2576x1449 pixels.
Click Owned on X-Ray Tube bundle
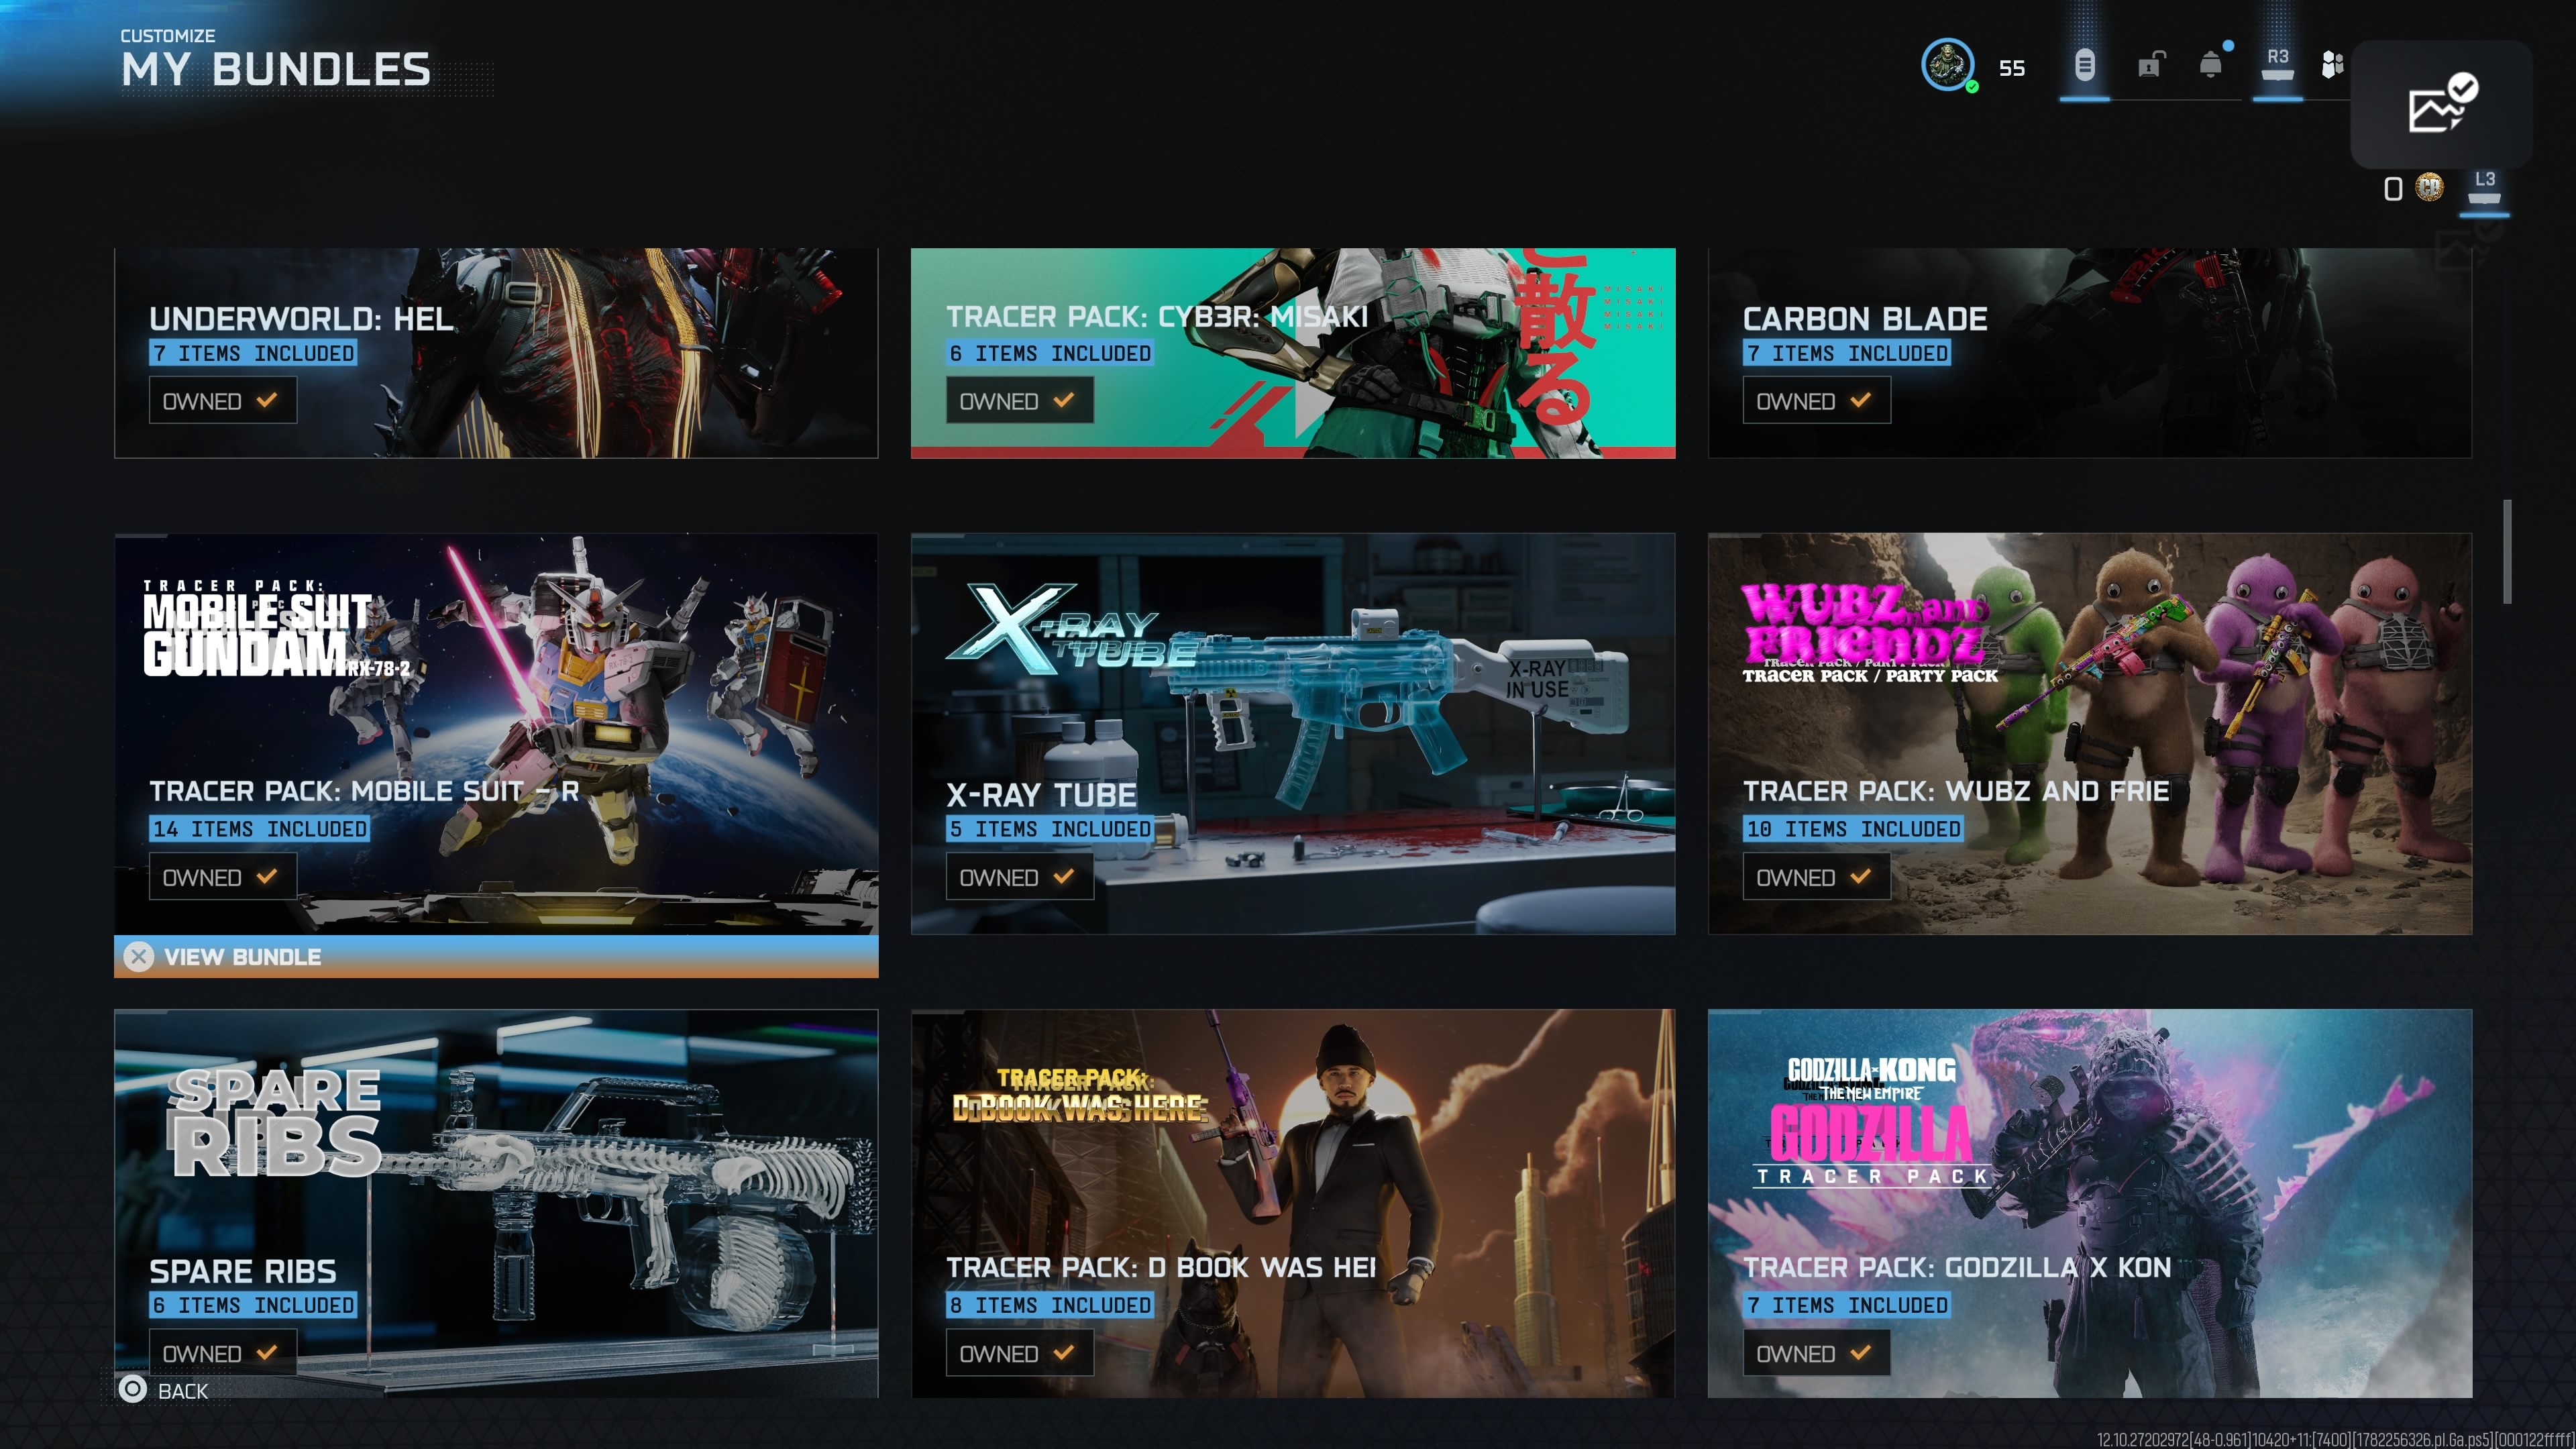[x=1019, y=876]
